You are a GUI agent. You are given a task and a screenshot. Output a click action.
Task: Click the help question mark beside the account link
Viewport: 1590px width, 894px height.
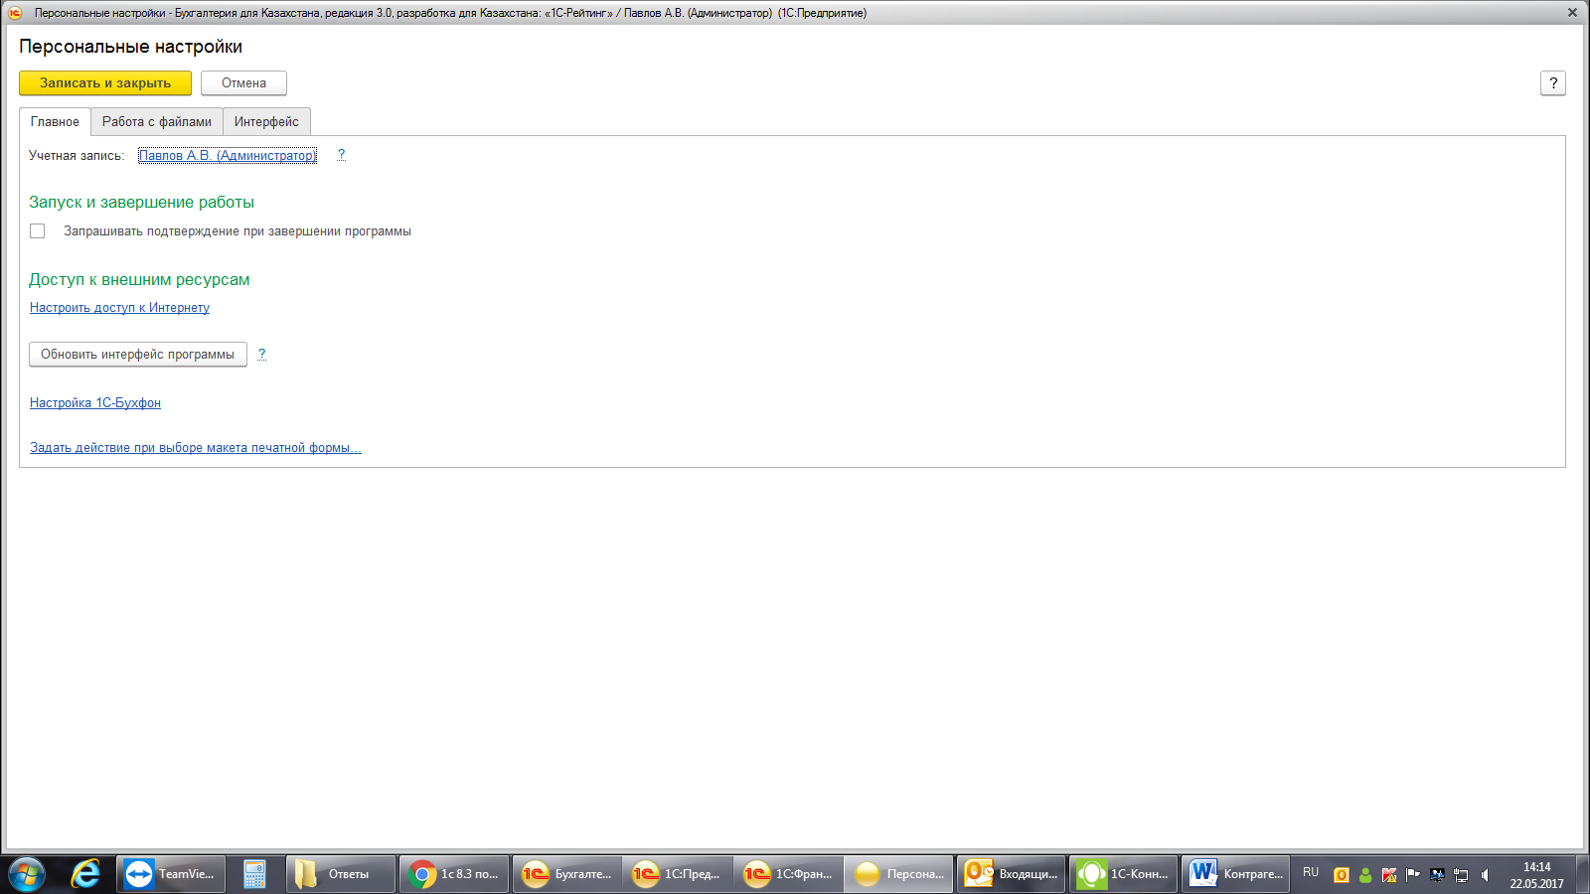(341, 155)
